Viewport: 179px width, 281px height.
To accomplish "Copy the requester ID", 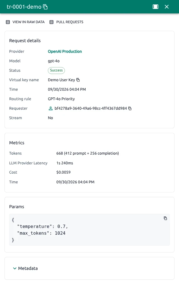I will pos(130,109).
